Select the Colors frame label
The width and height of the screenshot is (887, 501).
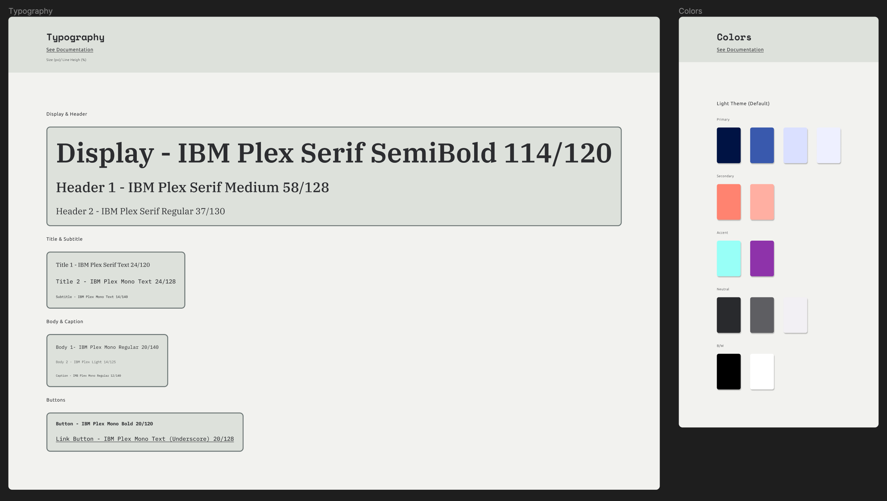(x=690, y=11)
